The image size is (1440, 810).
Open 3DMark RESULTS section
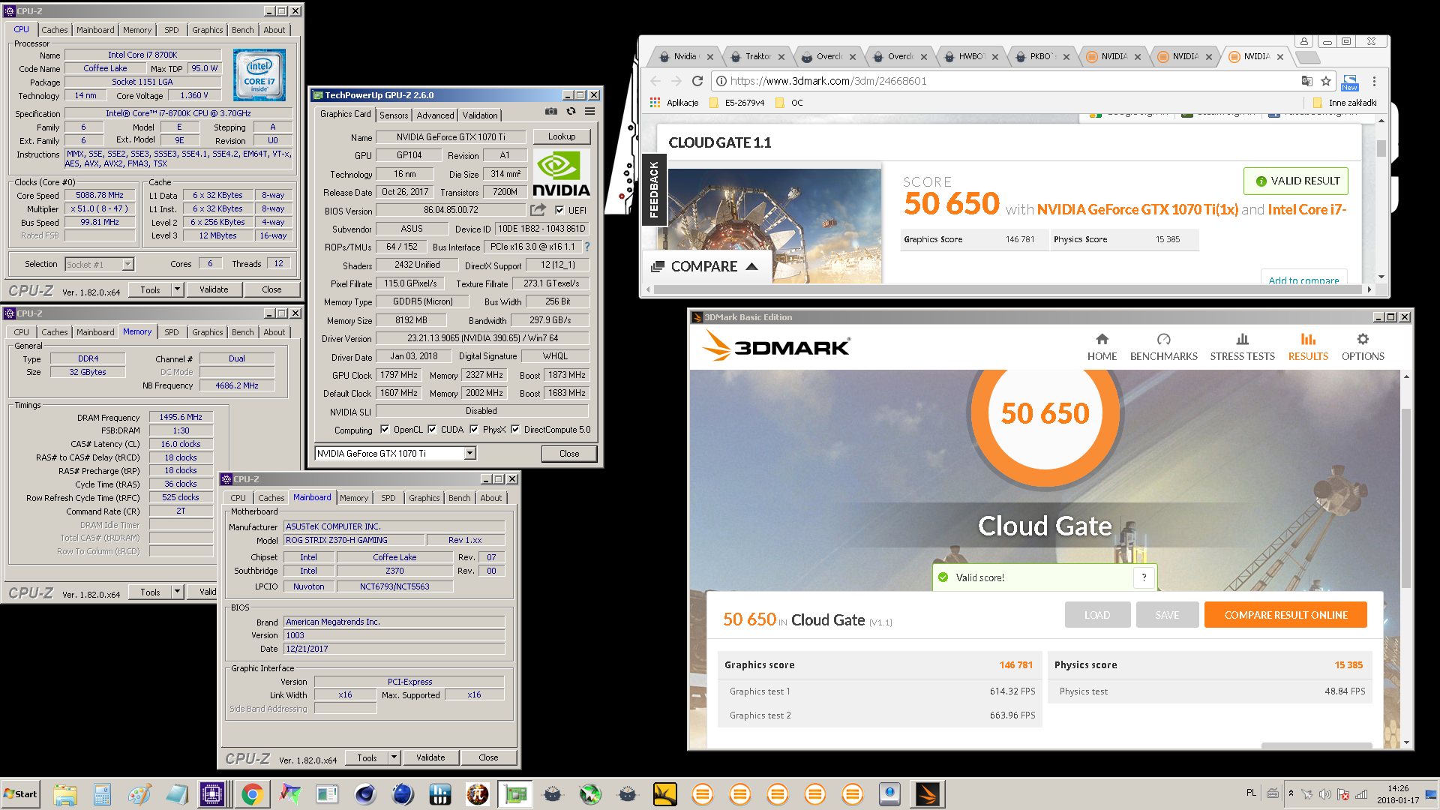point(1308,346)
